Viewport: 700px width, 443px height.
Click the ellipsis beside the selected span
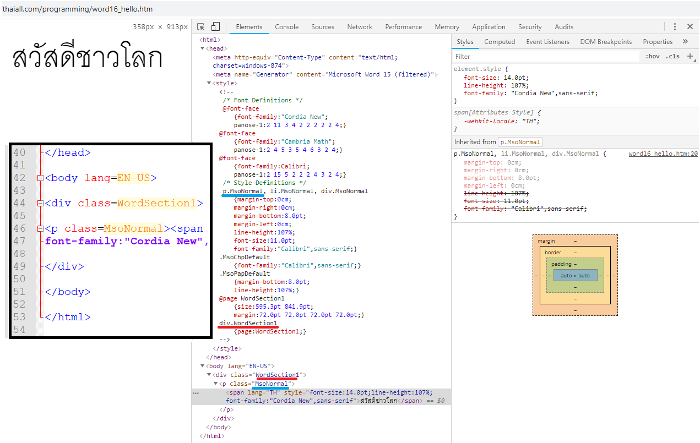click(x=196, y=393)
